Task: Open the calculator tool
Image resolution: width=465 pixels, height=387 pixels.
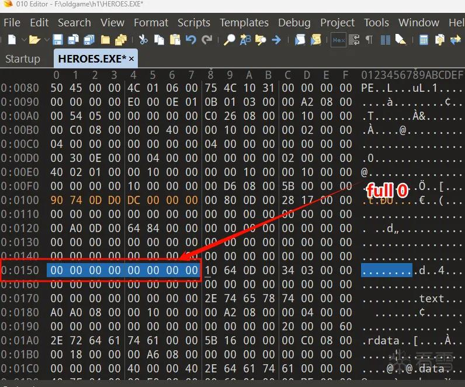Action: tap(424, 40)
